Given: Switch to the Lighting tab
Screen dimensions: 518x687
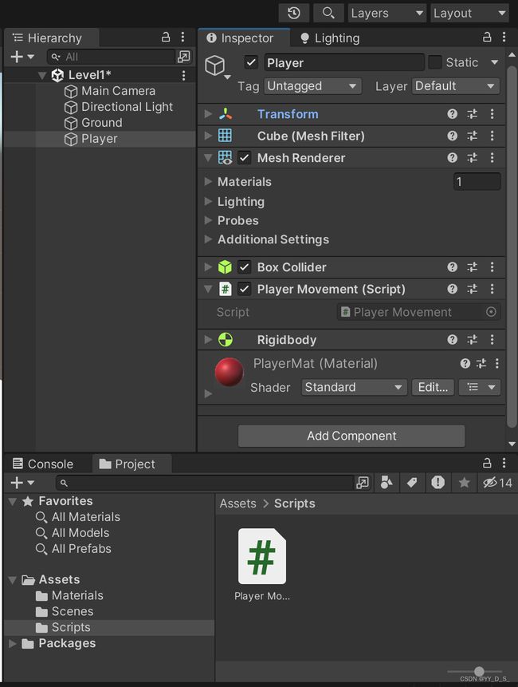Looking at the screenshot, I should (x=330, y=38).
